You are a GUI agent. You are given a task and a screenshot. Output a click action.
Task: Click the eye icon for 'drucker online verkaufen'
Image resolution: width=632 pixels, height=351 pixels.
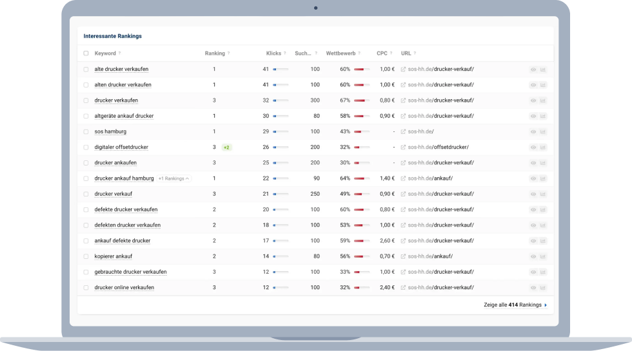click(x=533, y=287)
